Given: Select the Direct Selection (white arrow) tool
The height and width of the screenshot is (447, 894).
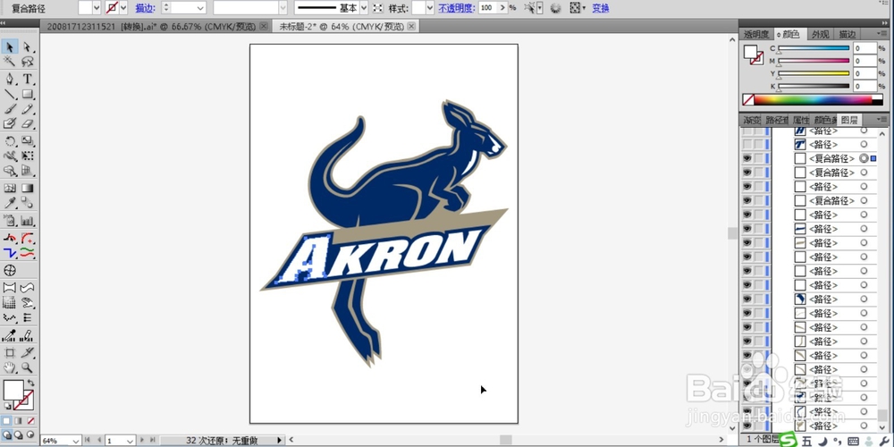Looking at the screenshot, I should coord(28,47).
